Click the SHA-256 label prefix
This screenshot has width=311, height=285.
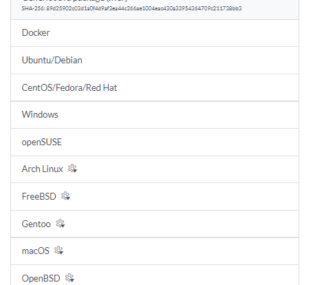(33, 8)
